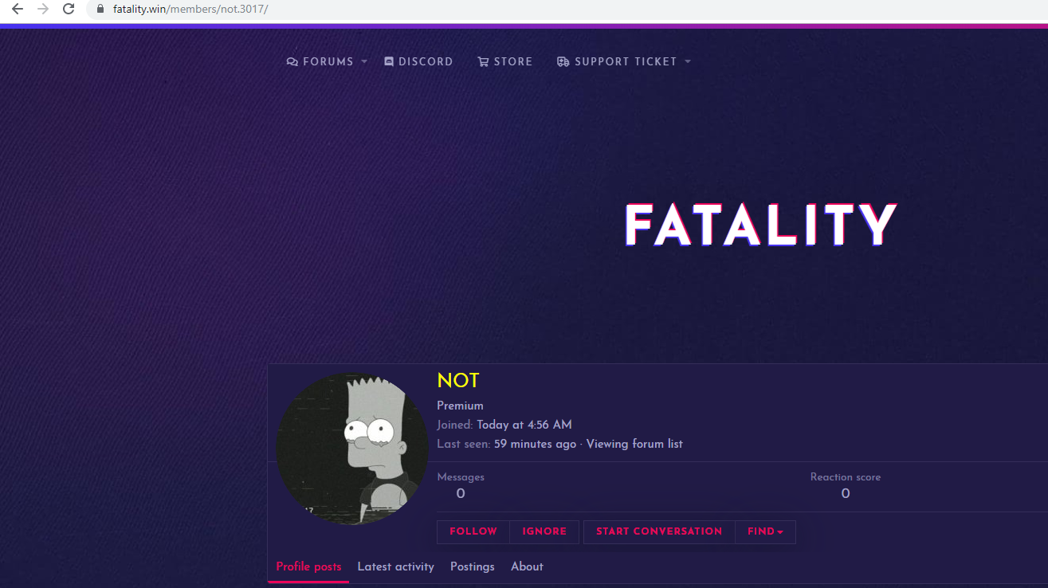This screenshot has height=588, width=1048.
Task: Click NOT's Bart Simpson avatar
Action: tap(351, 447)
